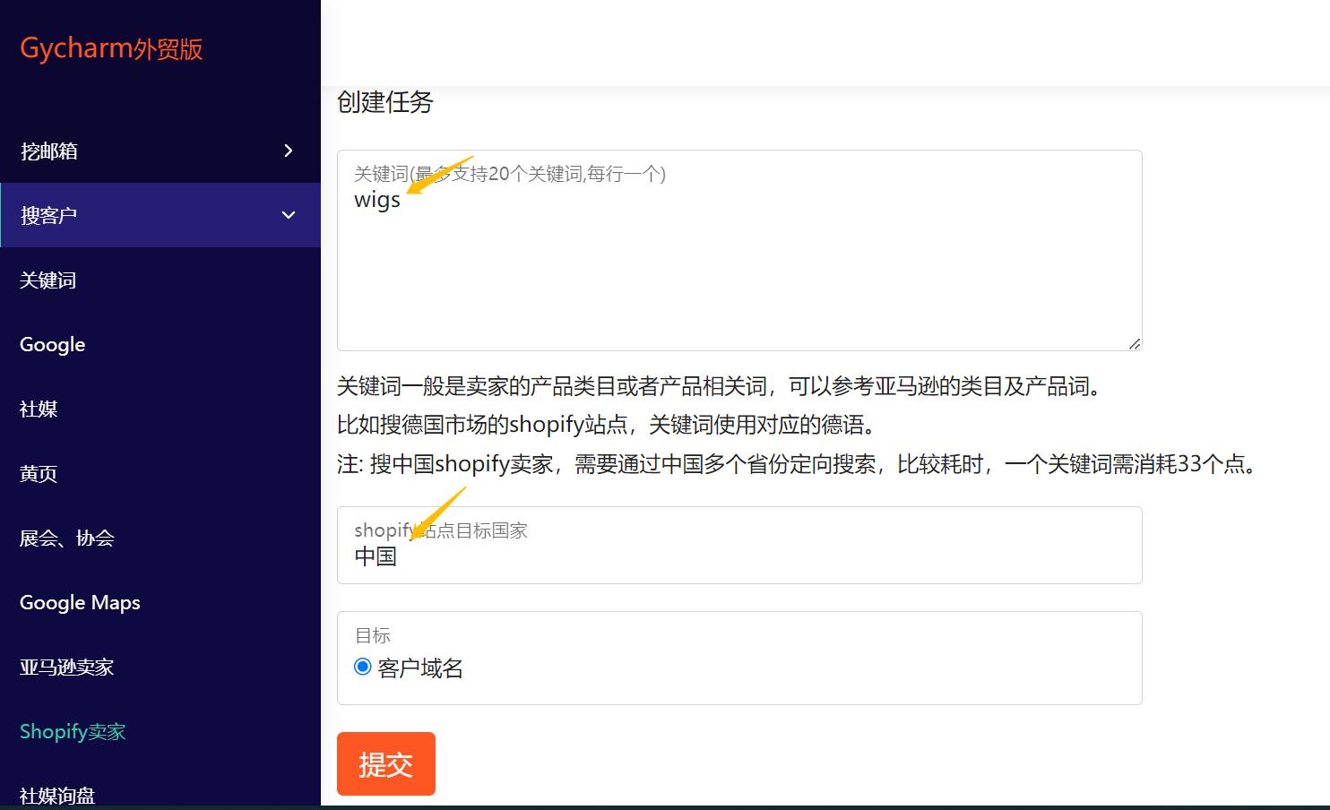Click the Gycharm外贸版 logo
Viewport: 1330px width, 810px height.
point(111,48)
